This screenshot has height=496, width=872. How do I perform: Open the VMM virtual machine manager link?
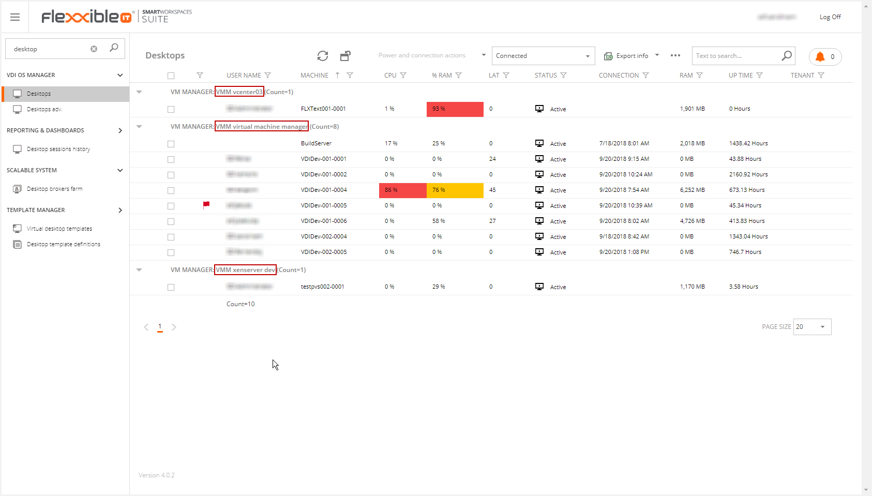coord(261,126)
